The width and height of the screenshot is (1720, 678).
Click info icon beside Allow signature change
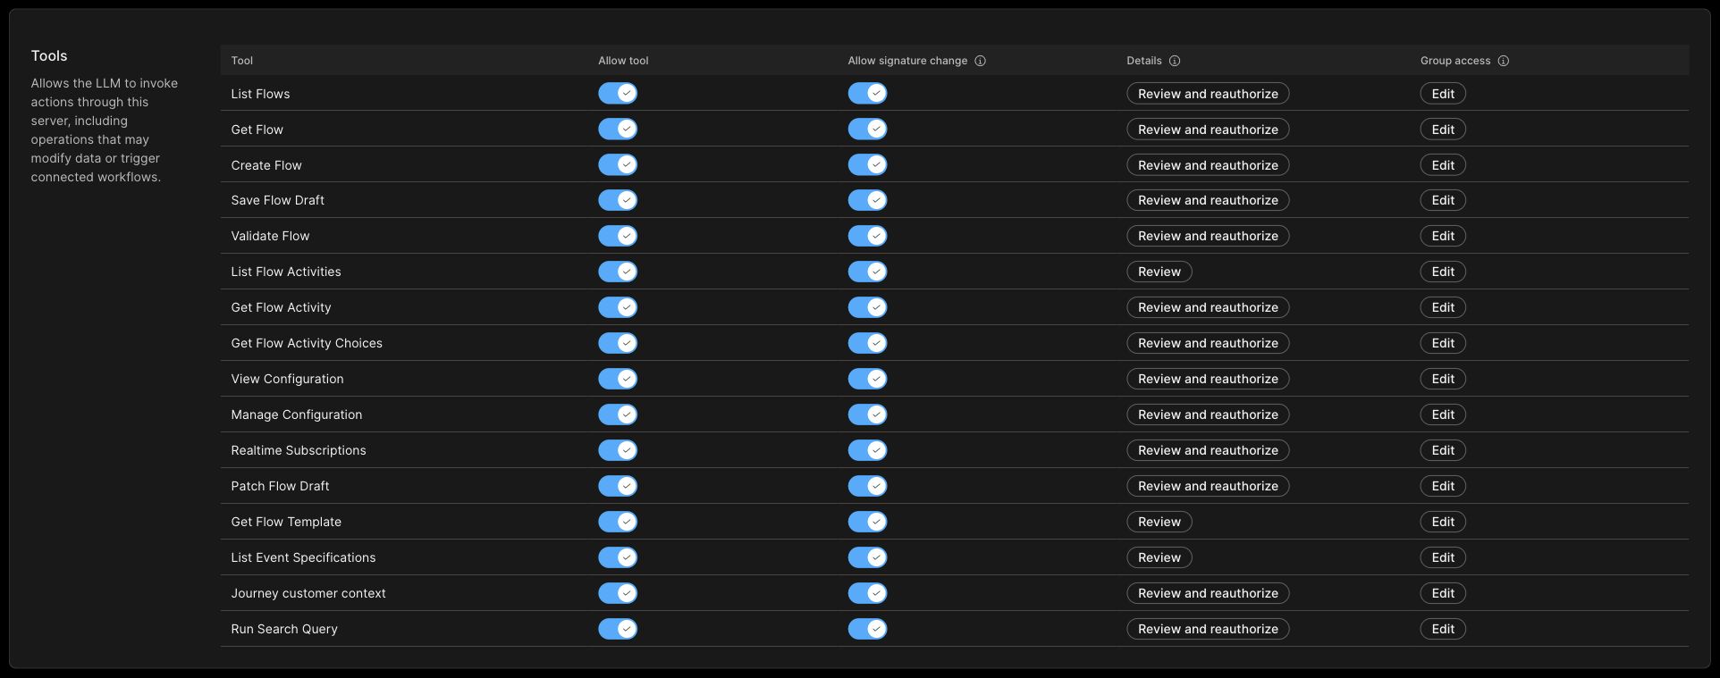[x=980, y=61]
